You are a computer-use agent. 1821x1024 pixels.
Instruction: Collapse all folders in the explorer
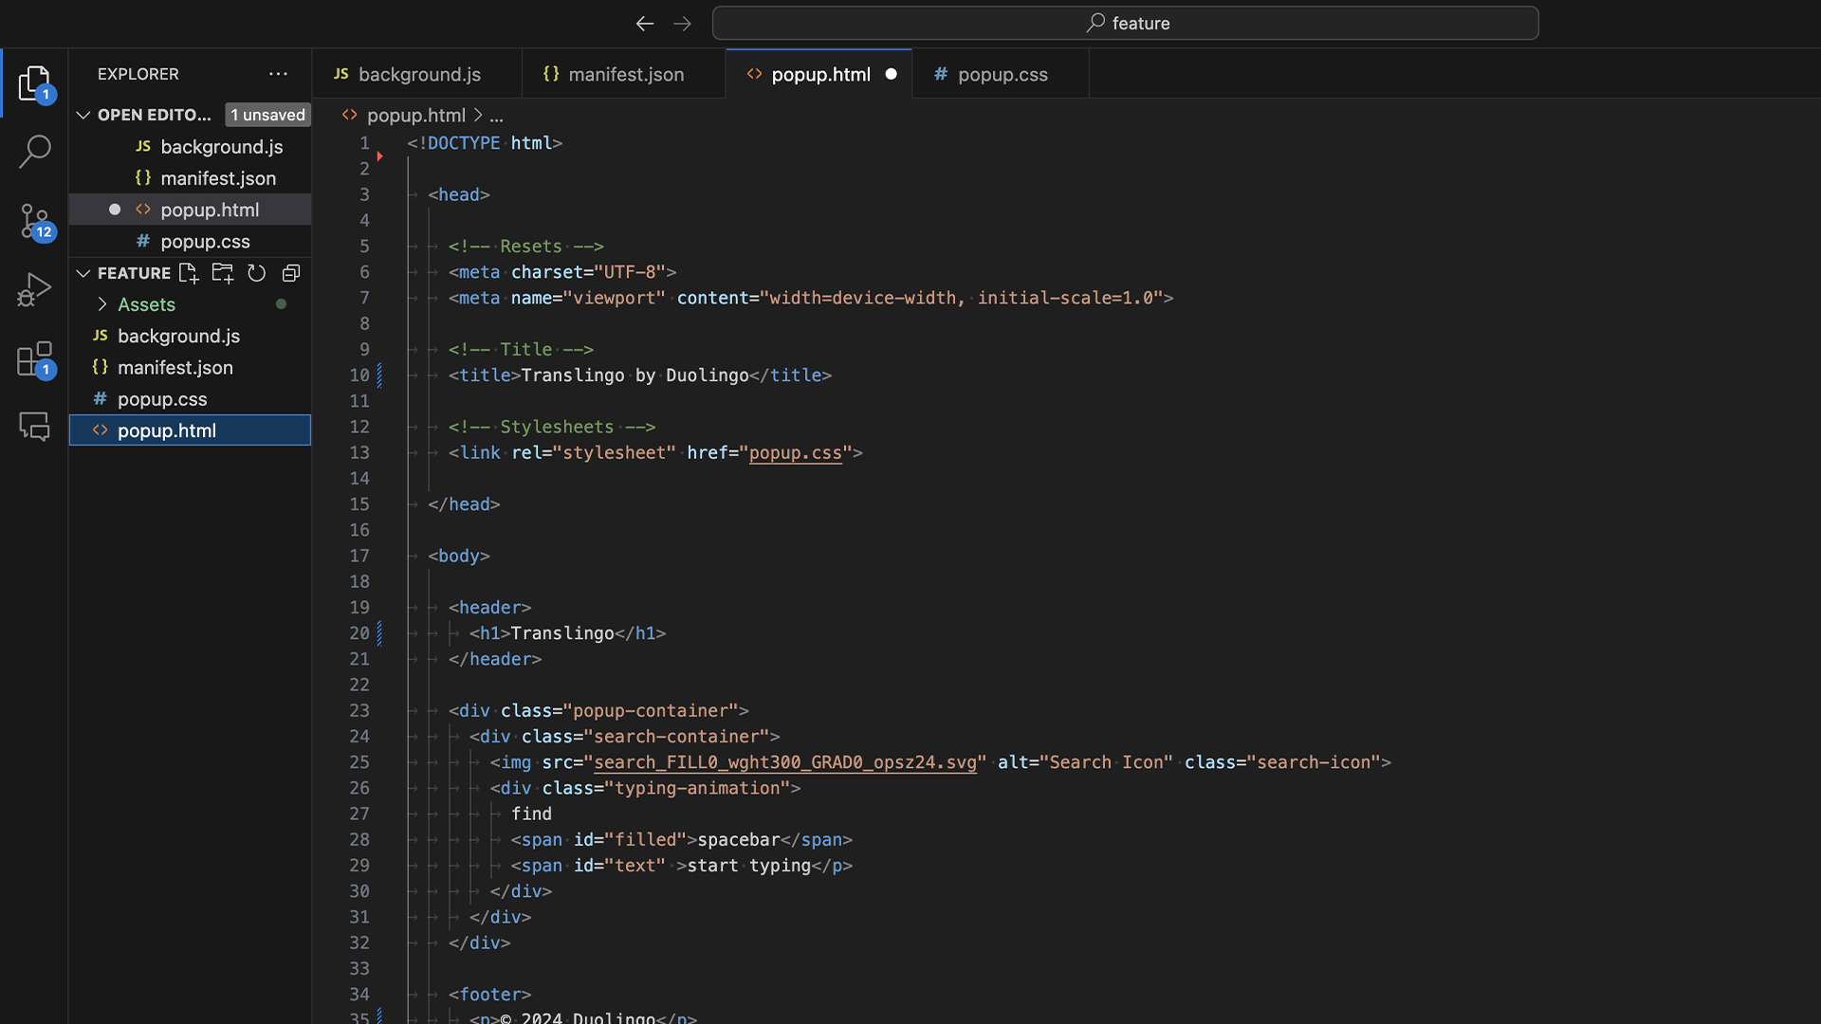click(x=291, y=273)
